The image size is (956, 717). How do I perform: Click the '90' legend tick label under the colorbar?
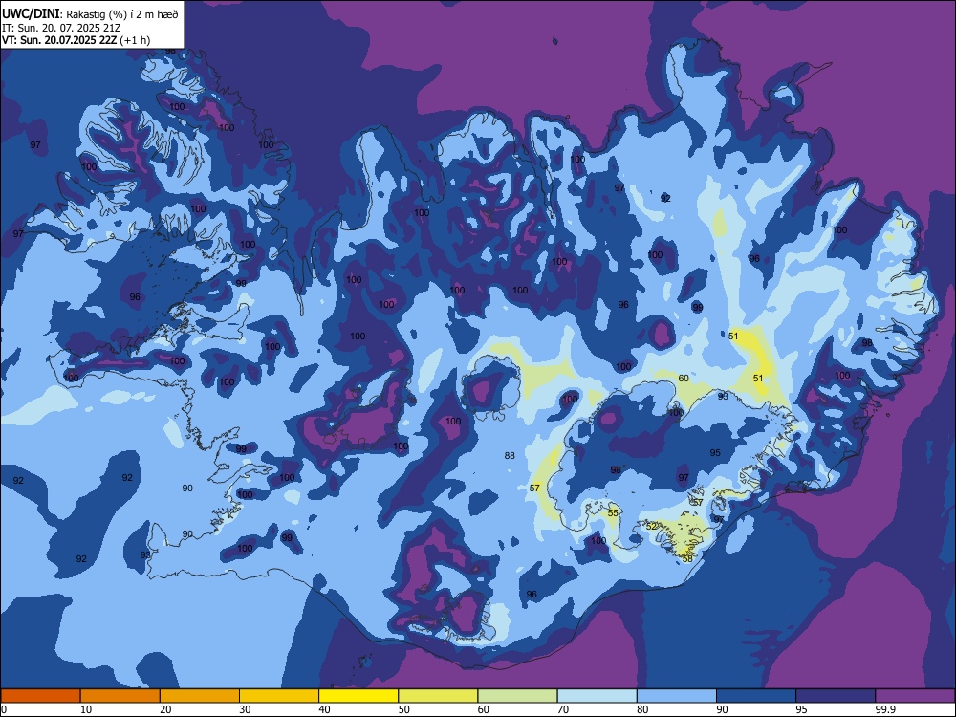(x=722, y=709)
